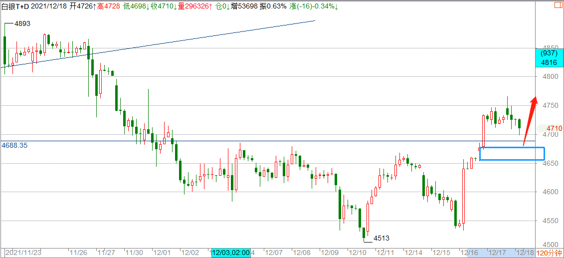Click the 12/01 date axis label
Screen dimensions: 564x258
162,254
